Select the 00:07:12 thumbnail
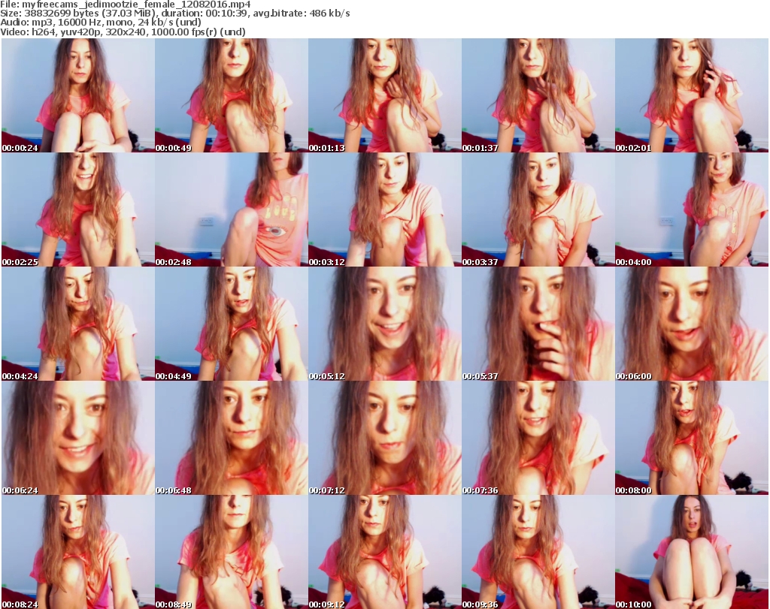 tap(384, 438)
